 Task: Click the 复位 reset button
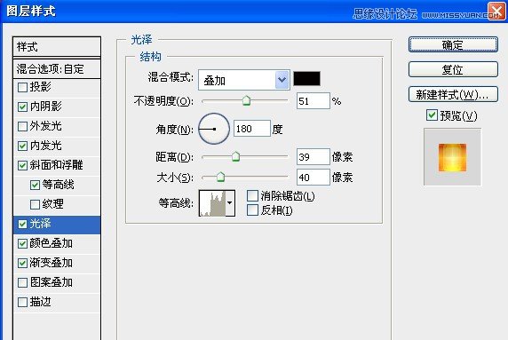click(x=453, y=69)
